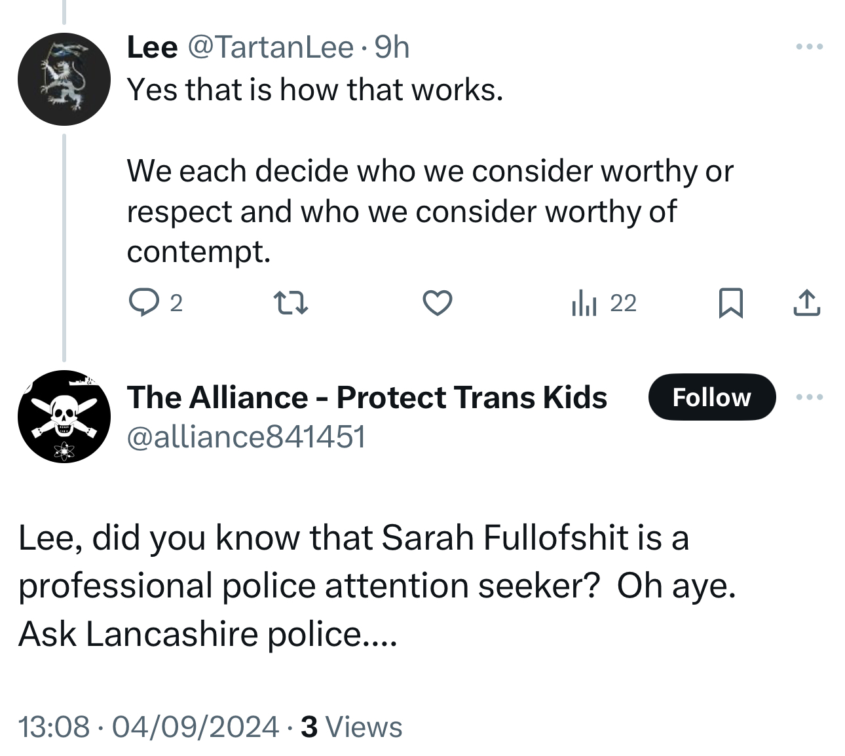Open more options on Lee's tweet
Image resolution: width=845 pixels, height=756 pixels.
[x=809, y=47]
